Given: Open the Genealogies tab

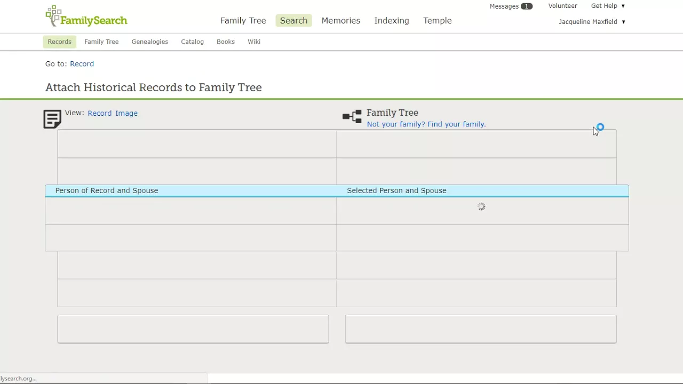Looking at the screenshot, I should (150, 42).
